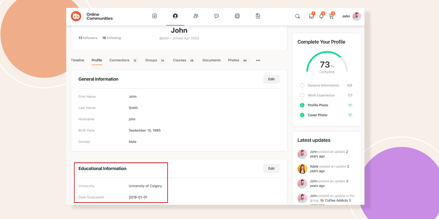The height and width of the screenshot is (219, 439).
Task: Open the members icon in top navigation
Action: (x=196, y=16)
